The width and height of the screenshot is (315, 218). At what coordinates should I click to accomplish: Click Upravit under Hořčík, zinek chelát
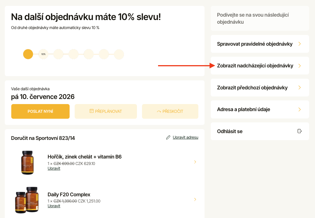(54, 168)
